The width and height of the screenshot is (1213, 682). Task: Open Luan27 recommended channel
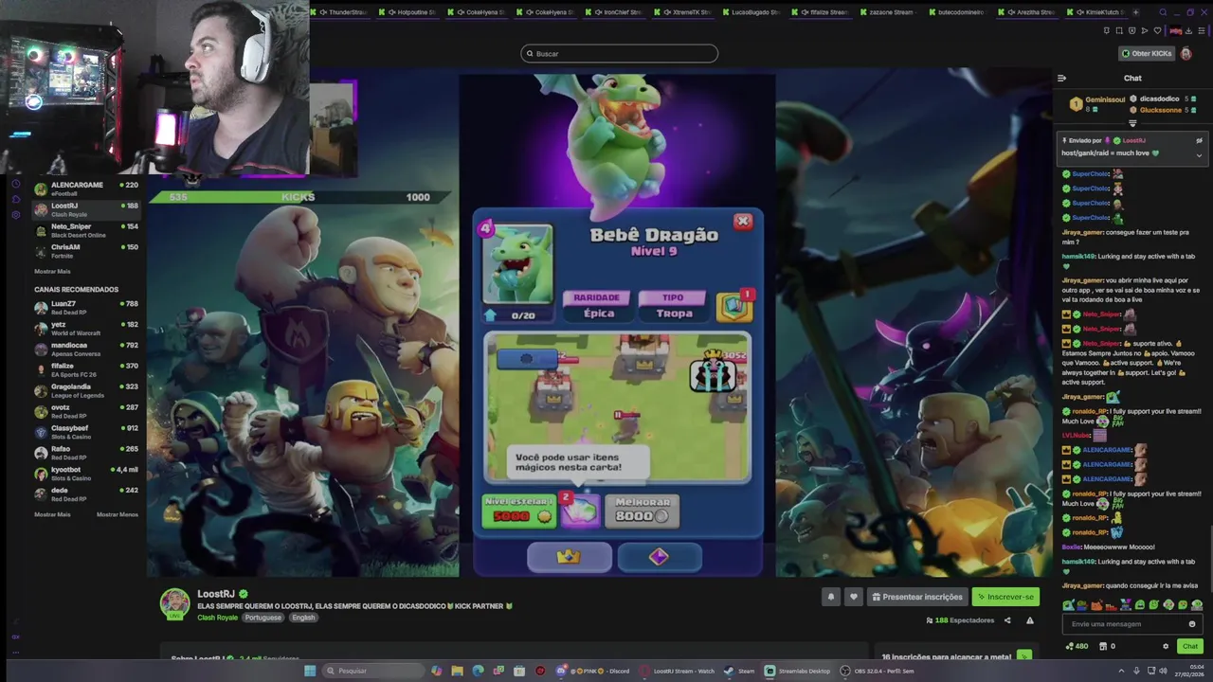click(x=85, y=308)
